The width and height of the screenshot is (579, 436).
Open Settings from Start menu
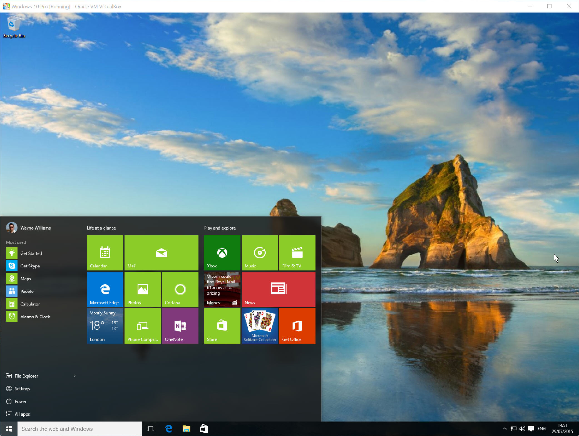pyautogui.click(x=22, y=388)
